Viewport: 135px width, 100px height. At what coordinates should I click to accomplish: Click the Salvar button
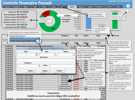31,71
